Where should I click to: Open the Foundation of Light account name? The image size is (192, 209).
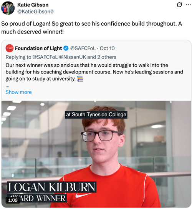pyautogui.click(x=38, y=48)
